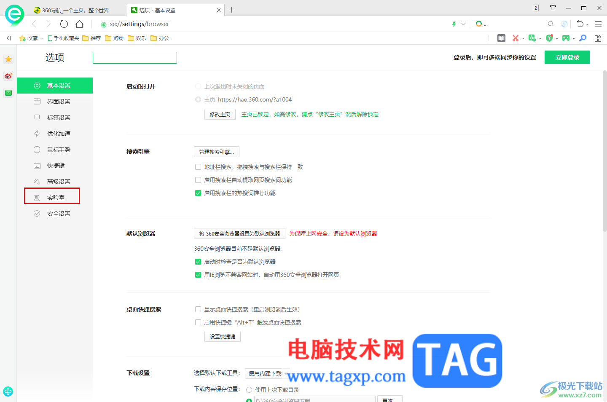
Task: Open the sidebar green mail icon
Action: click(x=8, y=93)
